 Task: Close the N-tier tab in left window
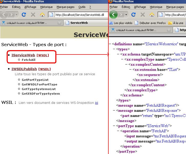(59, 23)
